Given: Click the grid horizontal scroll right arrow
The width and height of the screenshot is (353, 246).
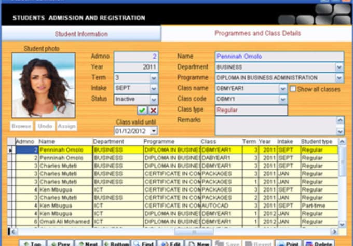Looking at the screenshot, I should 334,231.
